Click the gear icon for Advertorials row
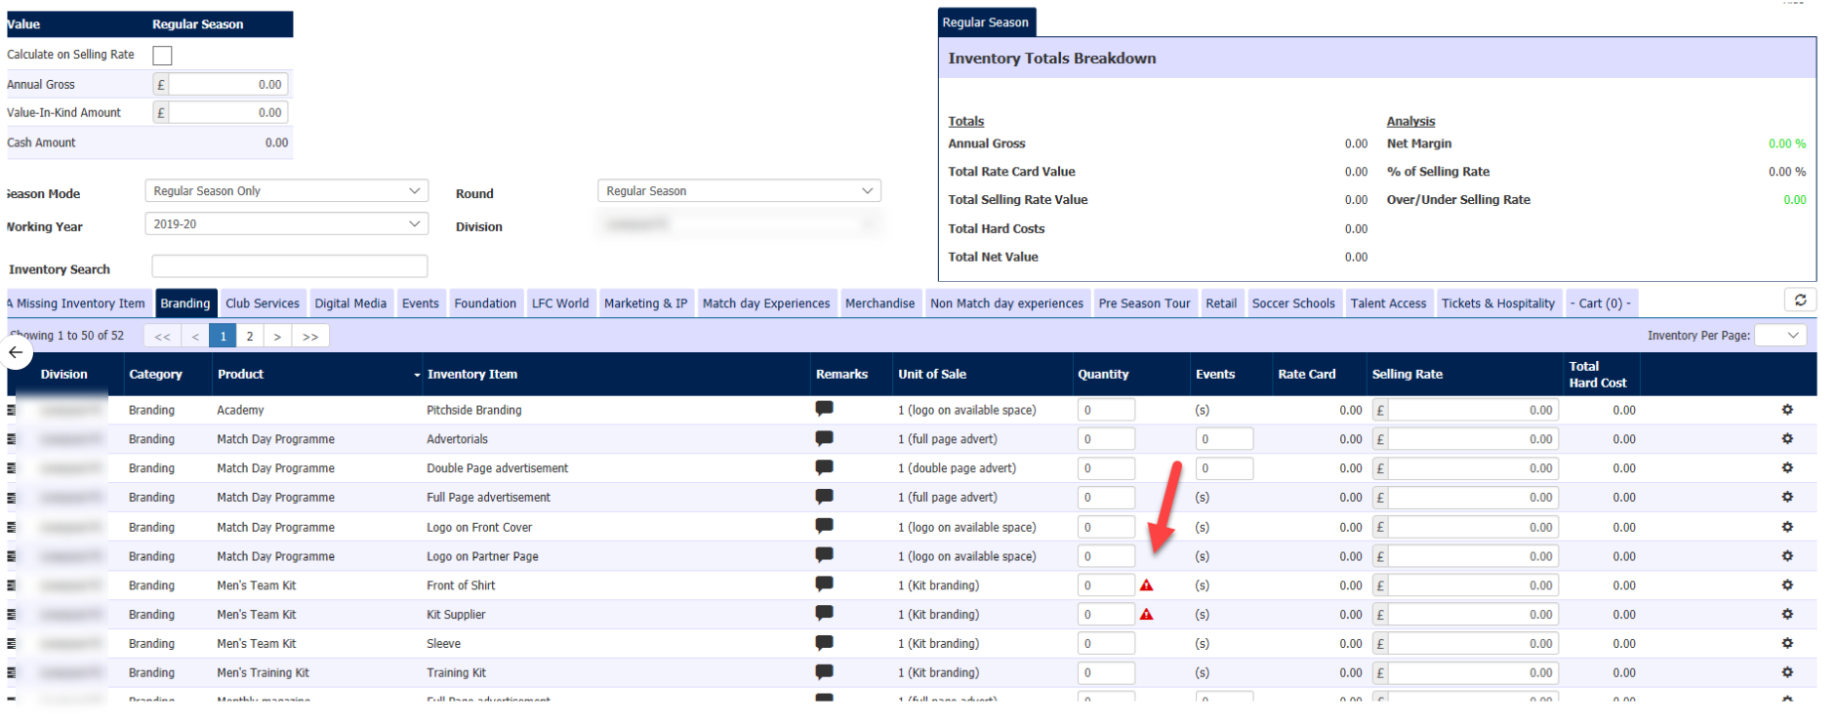1838x726 pixels. point(1786,439)
